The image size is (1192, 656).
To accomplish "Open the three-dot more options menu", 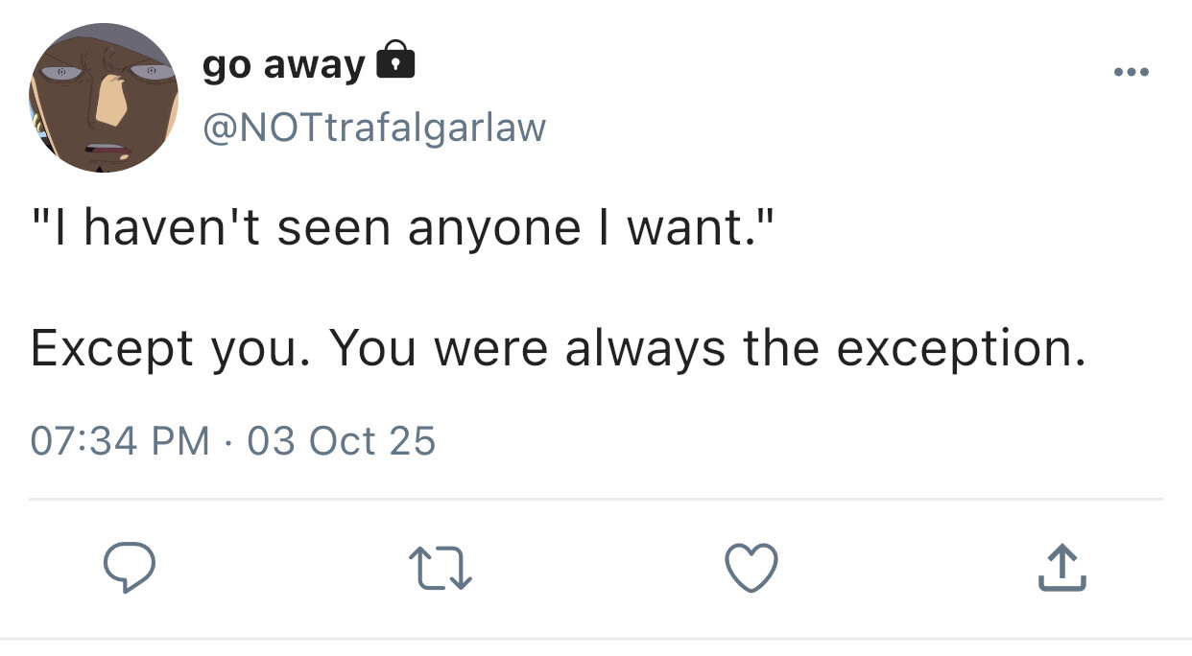I will click(x=1132, y=73).
